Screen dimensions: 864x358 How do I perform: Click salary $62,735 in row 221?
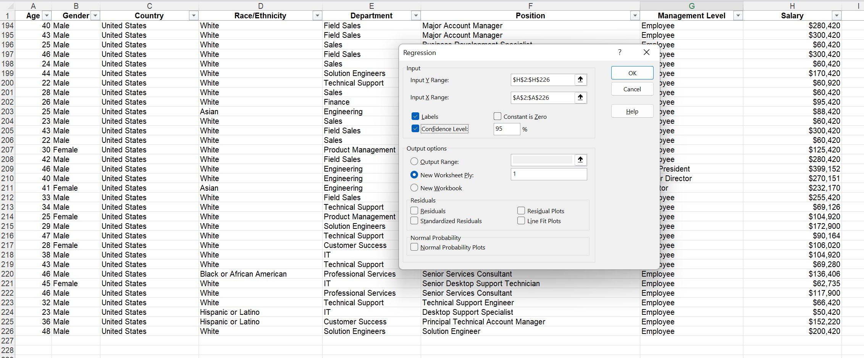pos(792,283)
